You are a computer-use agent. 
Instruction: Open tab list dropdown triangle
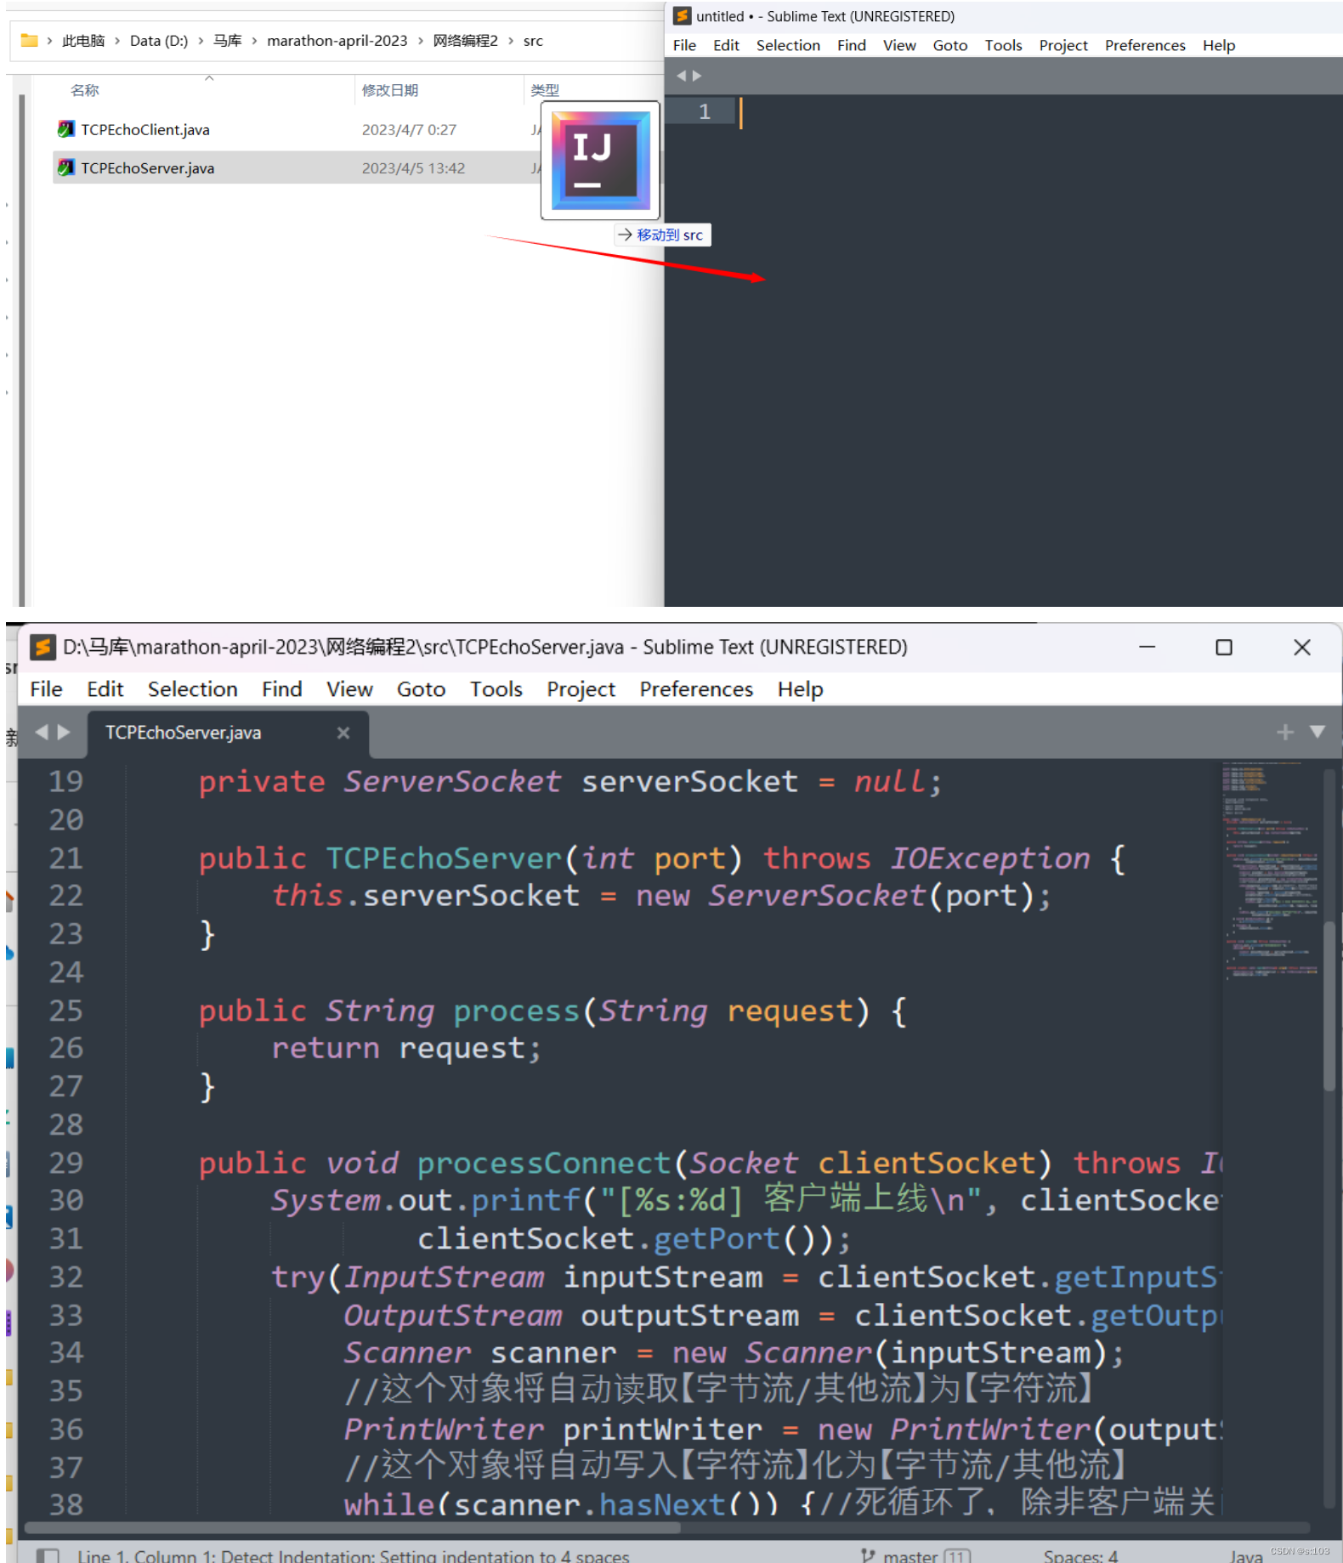[x=1317, y=732]
